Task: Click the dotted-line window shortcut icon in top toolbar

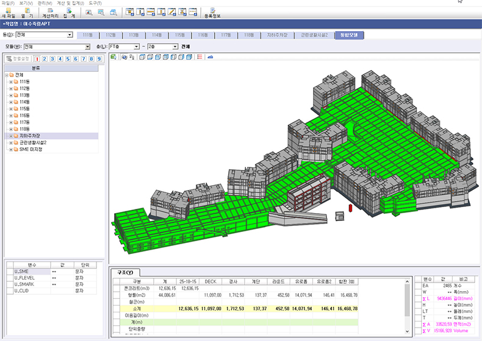Action: [x=193, y=12]
